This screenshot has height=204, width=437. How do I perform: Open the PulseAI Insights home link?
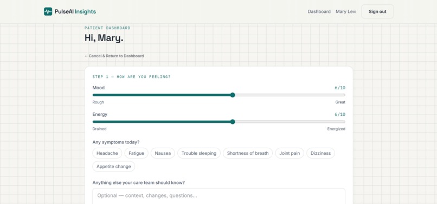(x=70, y=11)
